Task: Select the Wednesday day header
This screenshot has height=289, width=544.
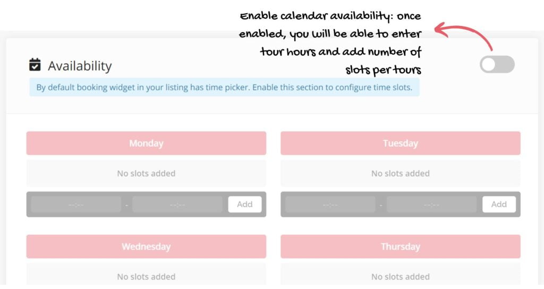Action: click(x=146, y=246)
